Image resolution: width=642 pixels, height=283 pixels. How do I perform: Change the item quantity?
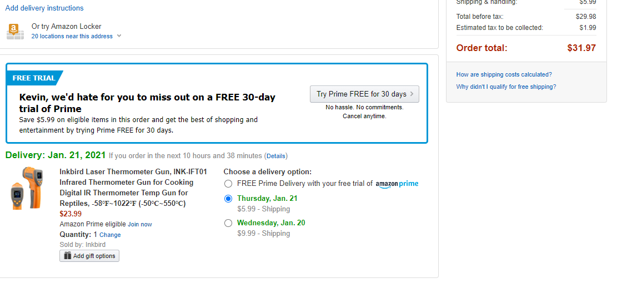[110, 235]
